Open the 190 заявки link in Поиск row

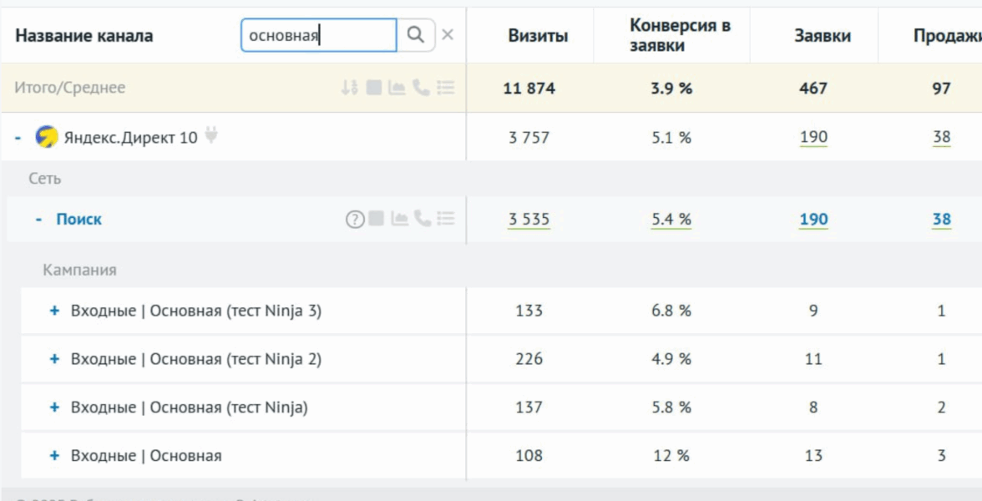[x=813, y=220]
